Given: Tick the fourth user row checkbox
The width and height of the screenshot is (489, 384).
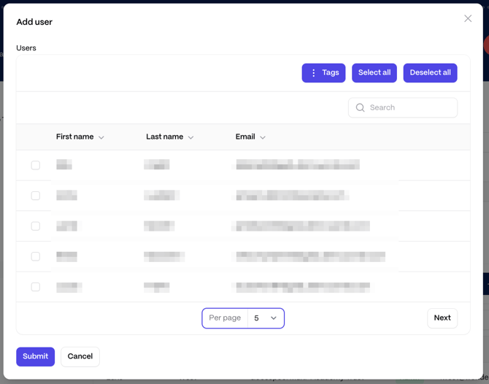Looking at the screenshot, I should pos(36,256).
